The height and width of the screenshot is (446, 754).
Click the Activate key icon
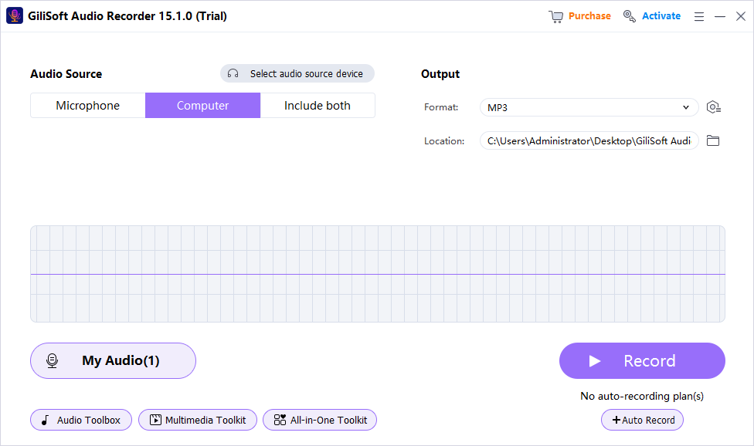click(x=629, y=16)
